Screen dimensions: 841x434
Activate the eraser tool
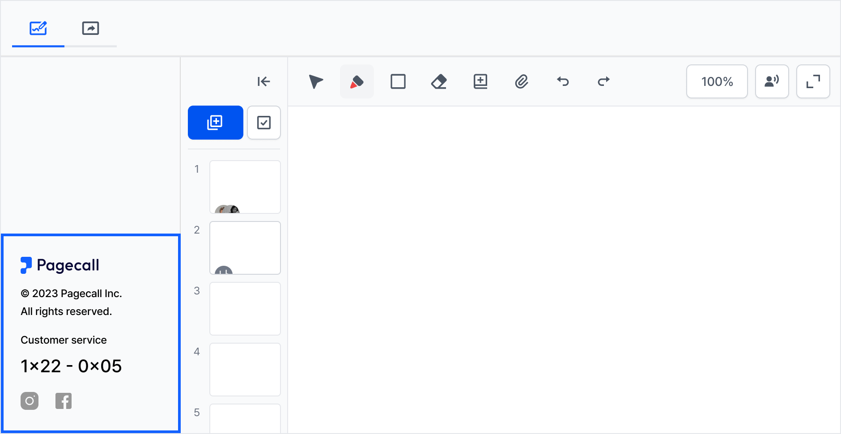[x=439, y=81]
